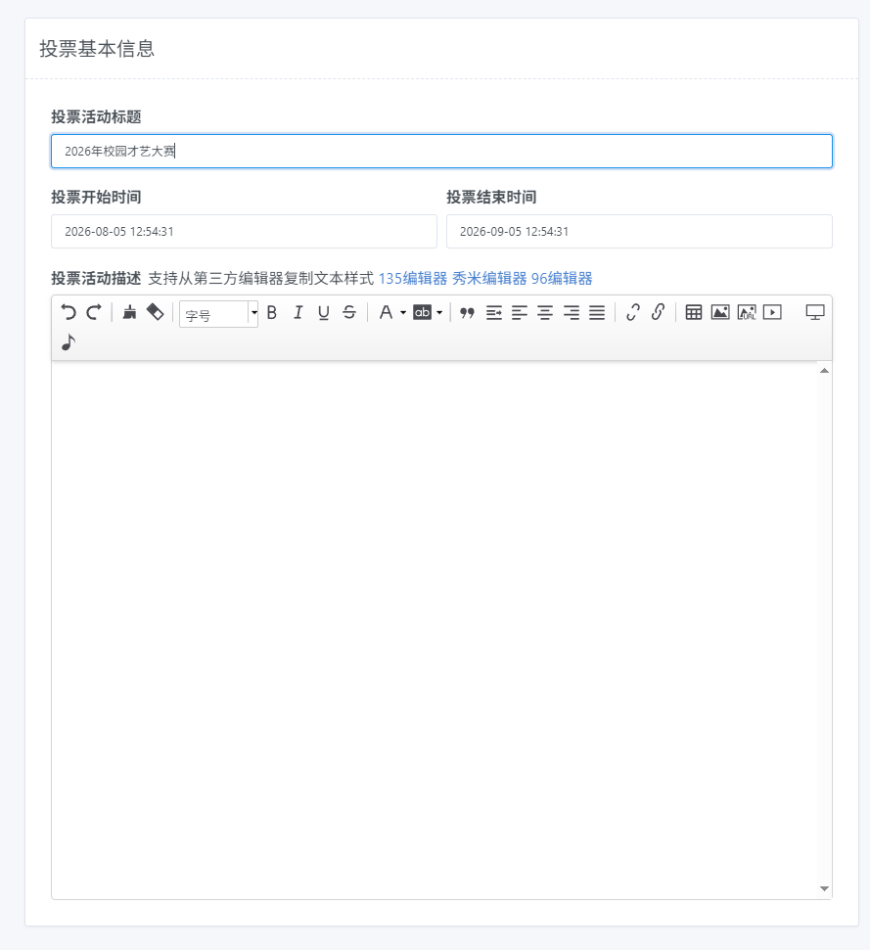Click the editor scrollbar up arrow
The image size is (870, 950).
pos(824,370)
